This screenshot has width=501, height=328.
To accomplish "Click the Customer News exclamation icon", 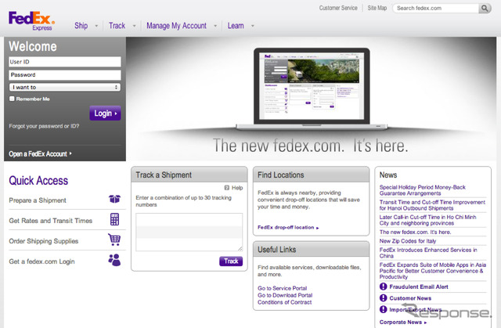I will click(383, 298).
